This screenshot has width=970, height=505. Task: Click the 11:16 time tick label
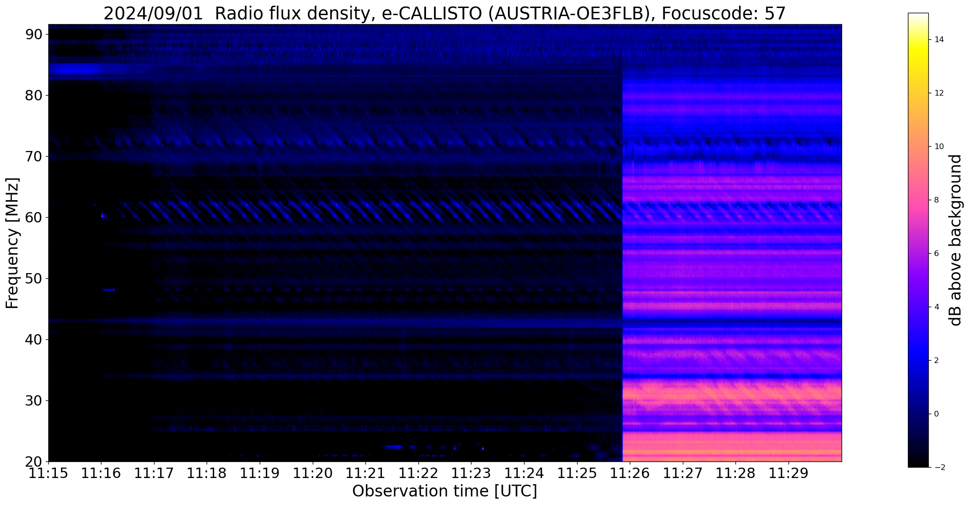pos(101,474)
